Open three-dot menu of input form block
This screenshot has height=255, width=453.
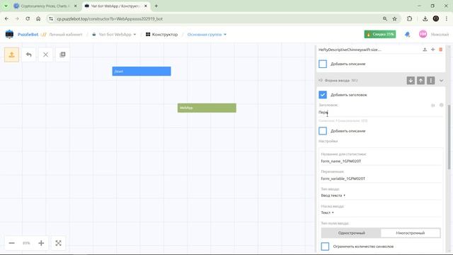click(x=431, y=80)
